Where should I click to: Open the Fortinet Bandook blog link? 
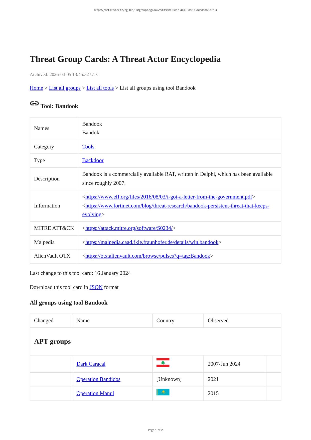(177, 206)
